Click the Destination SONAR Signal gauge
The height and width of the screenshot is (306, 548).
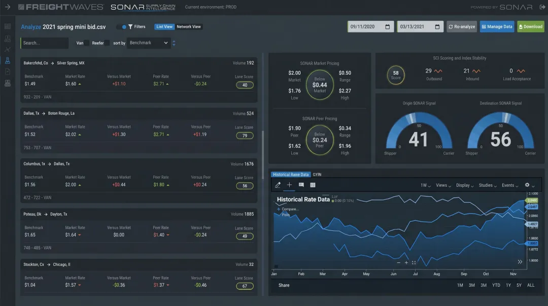[x=501, y=131]
